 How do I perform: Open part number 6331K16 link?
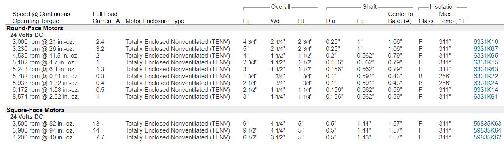pyautogui.click(x=485, y=42)
